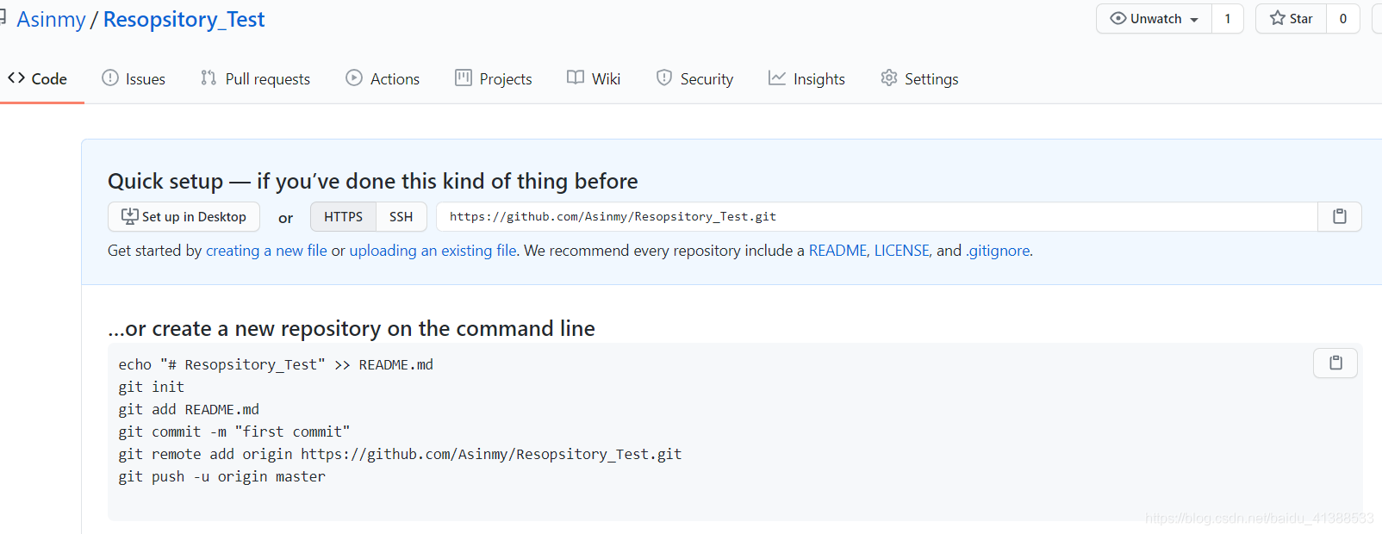Image resolution: width=1382 pixels, height=534 pixels.
Task: Follow uploading an existing file link
Action: coord(433,251)
